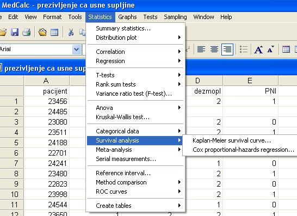Expand ROC curves submenu

(136, 192)
